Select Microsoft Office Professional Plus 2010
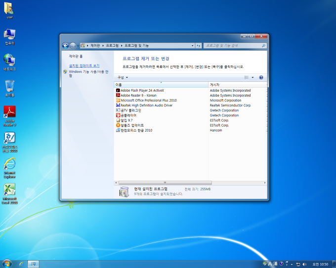The height and width of the screenshot is (268, 336). (149, 100)
